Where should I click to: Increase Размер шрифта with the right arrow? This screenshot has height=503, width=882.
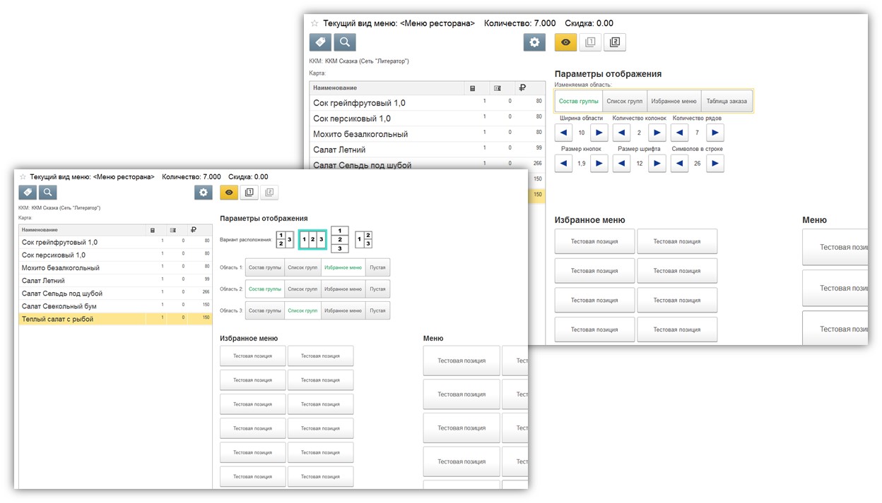pyautogui.click(x=657, y=164)
